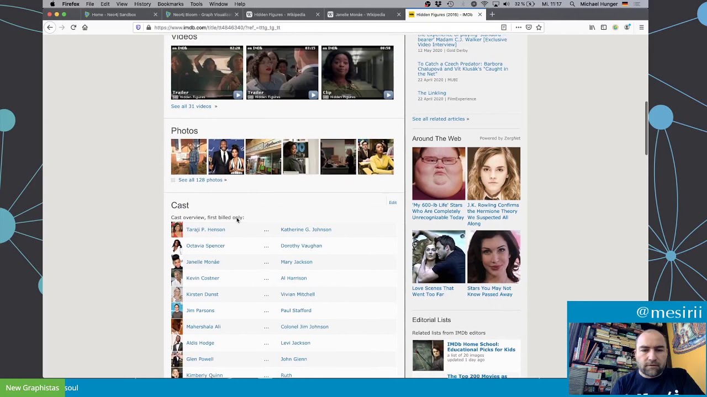Open the Firefox home page icon

click(85, 27)
